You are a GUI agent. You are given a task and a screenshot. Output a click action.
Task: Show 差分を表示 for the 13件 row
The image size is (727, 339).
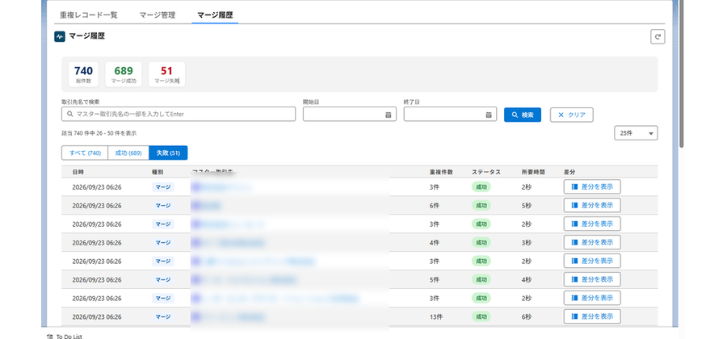pos(592,316)
